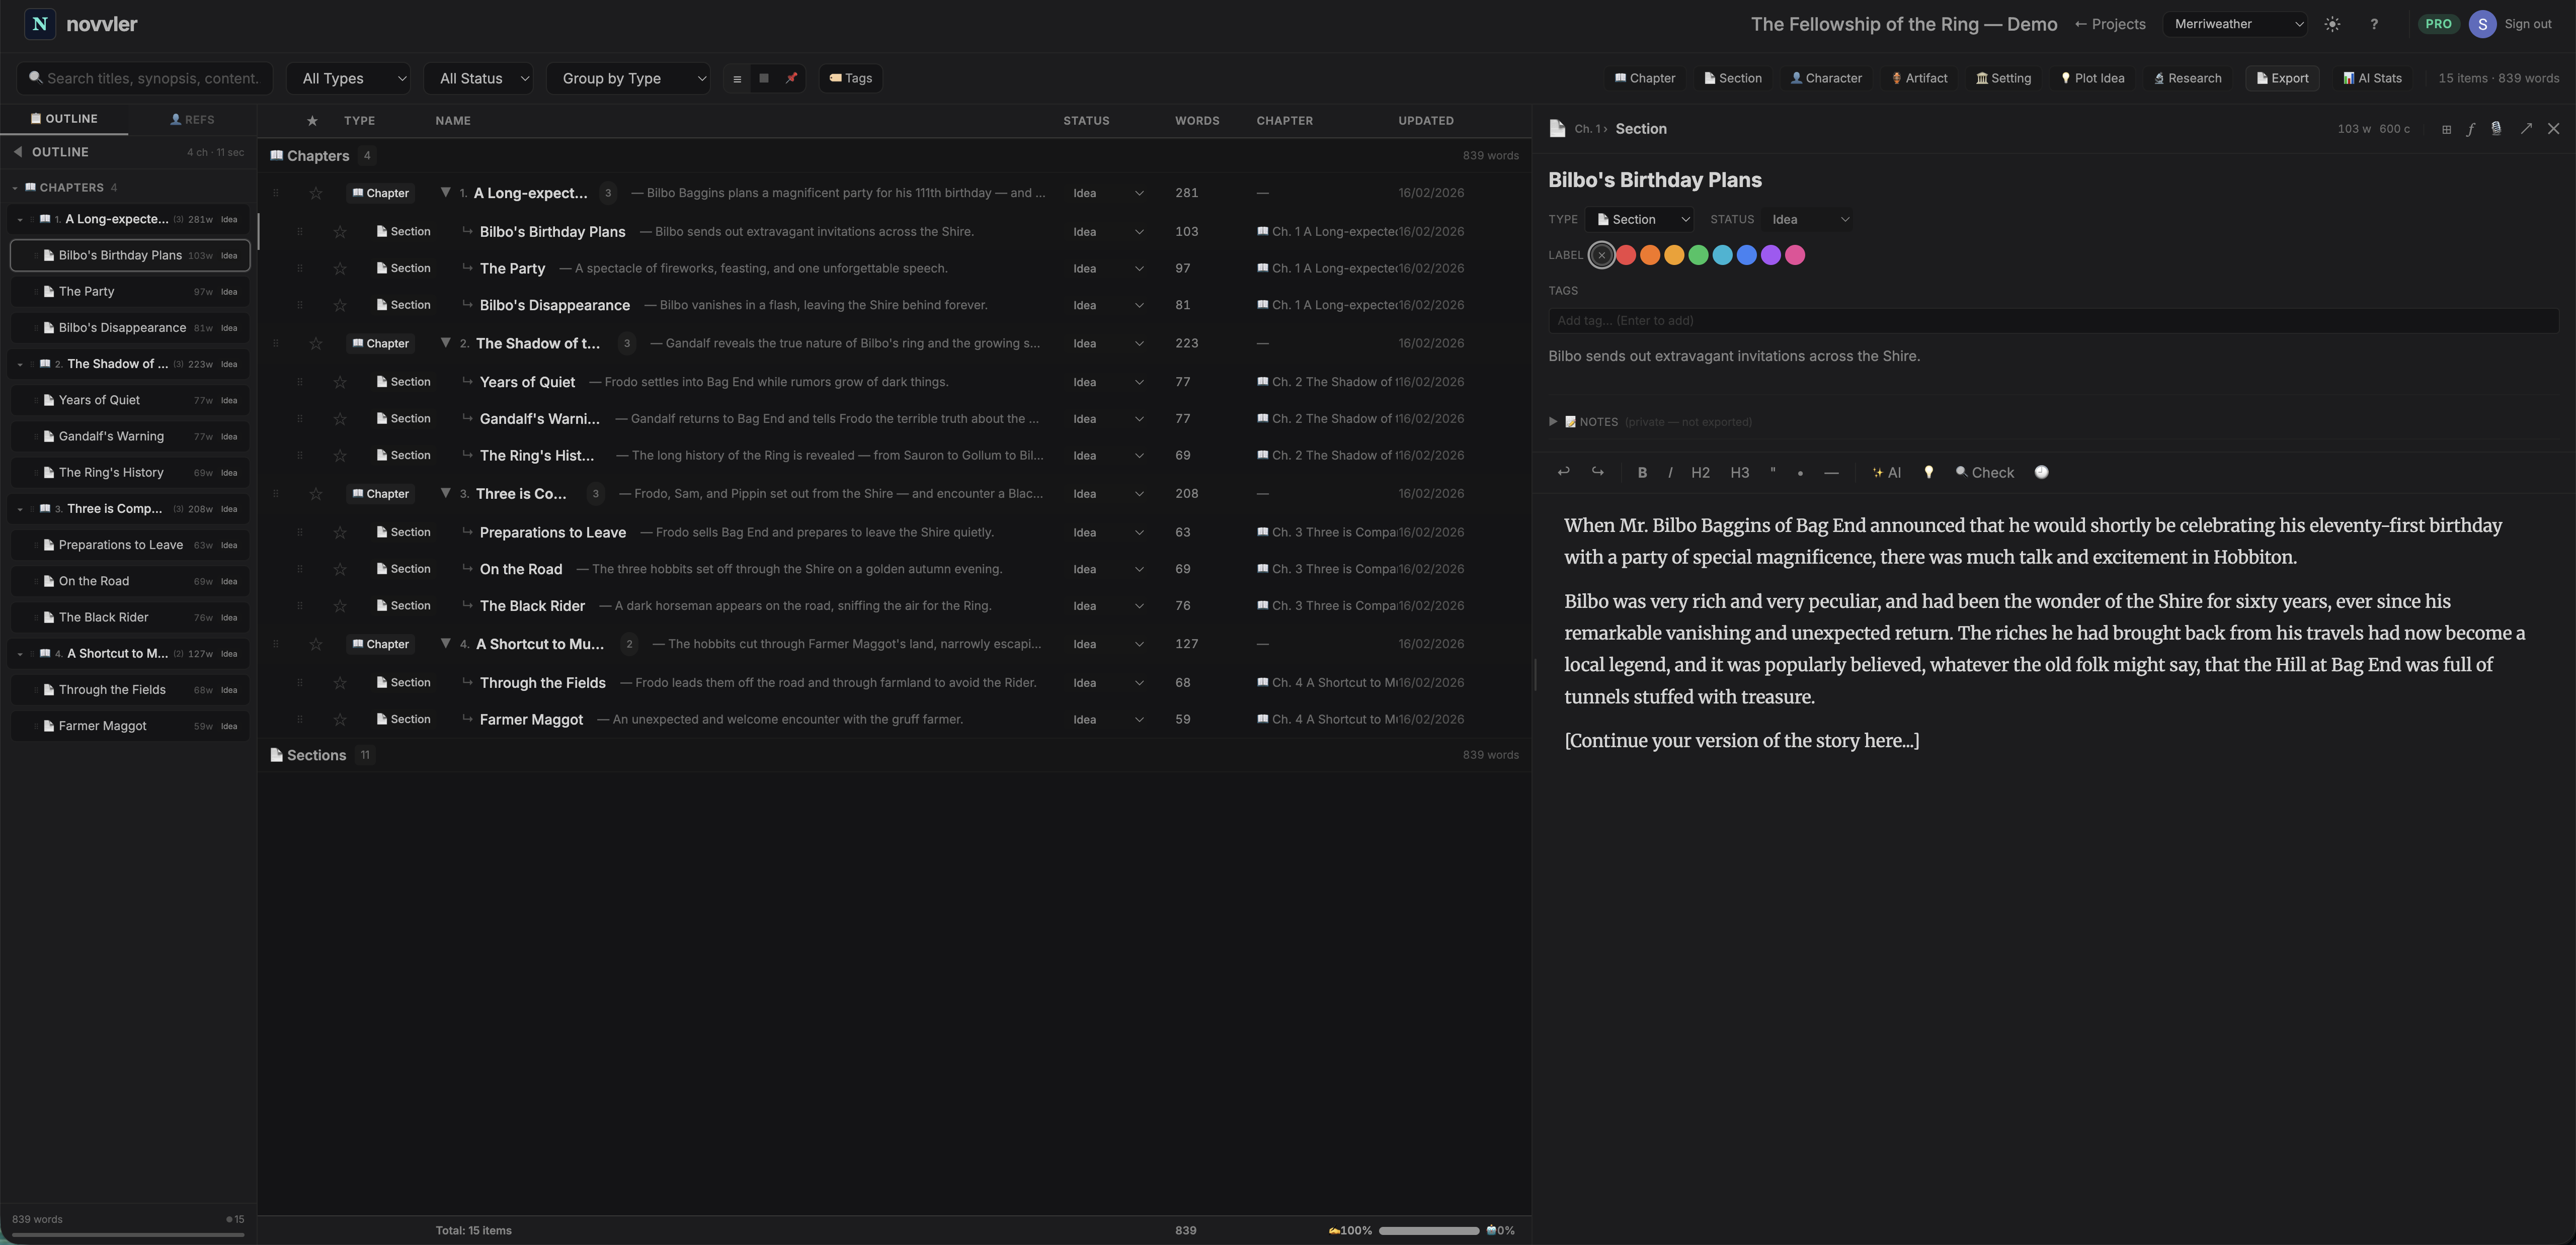2576x1245 pixels.
Task: Open the Merriweather font dropdown
Action: point(2235,23)
